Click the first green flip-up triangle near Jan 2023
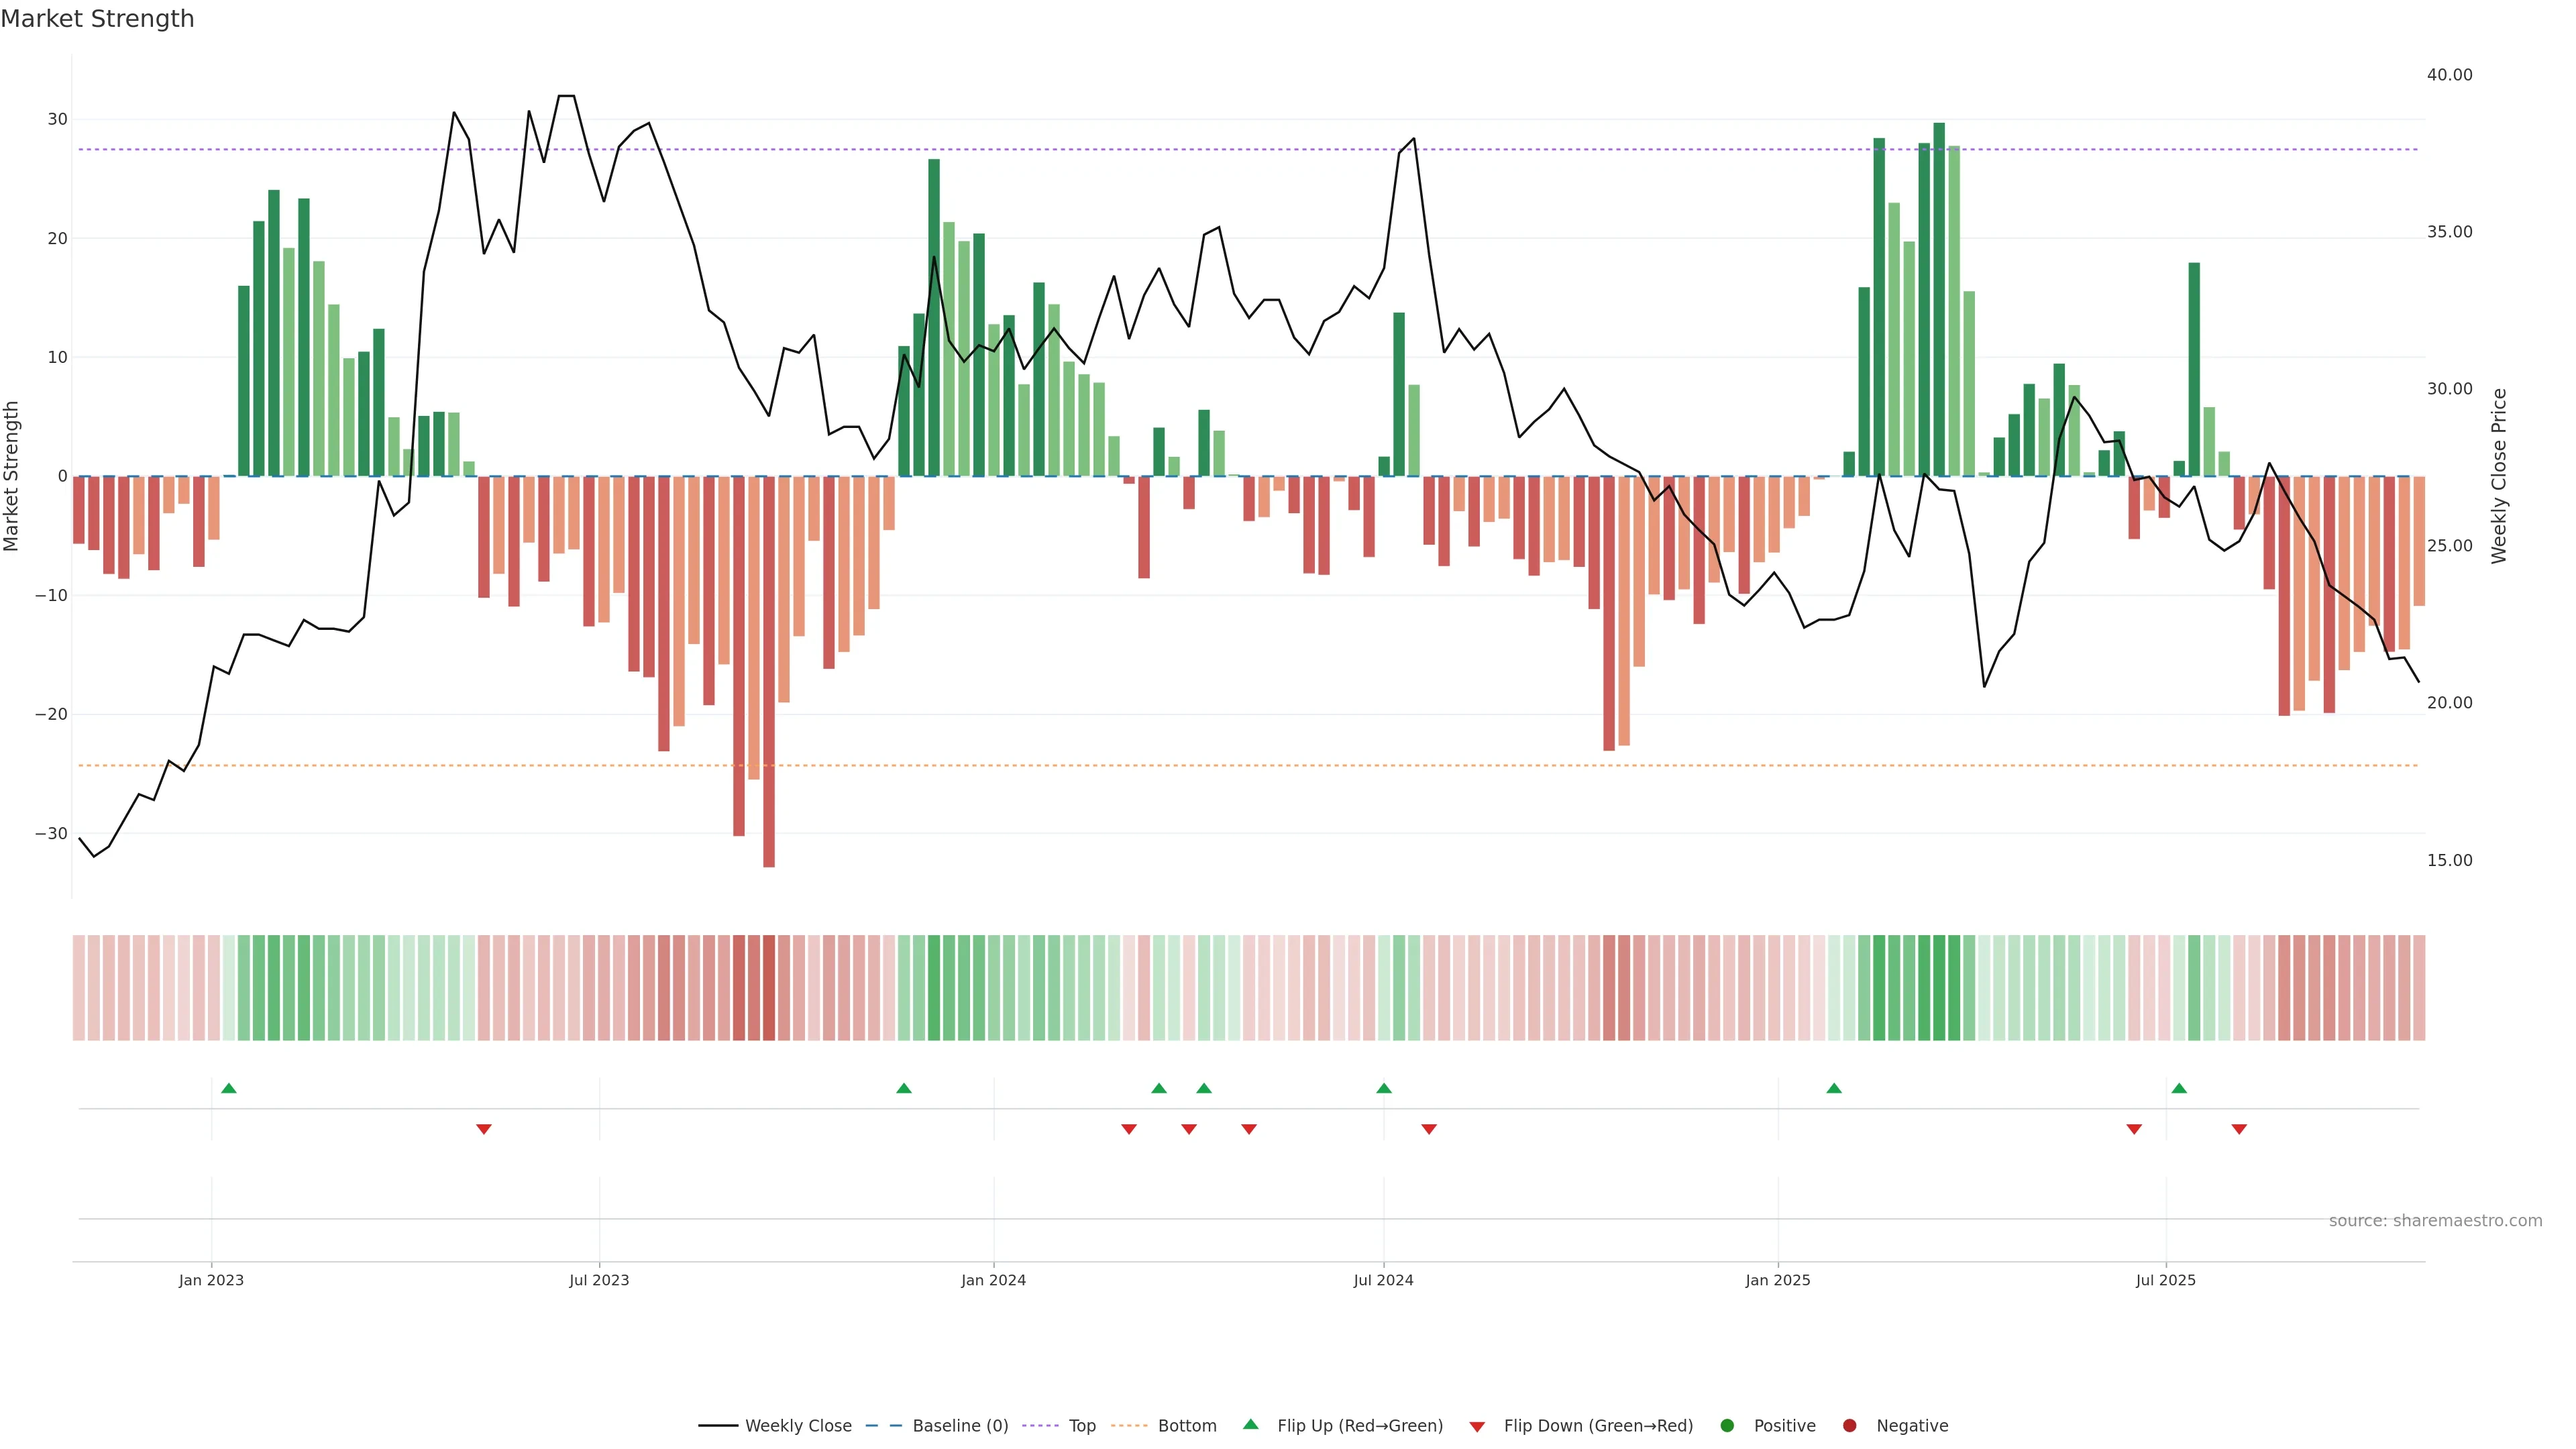2576x1449 pixels. tap(229, 1088)
